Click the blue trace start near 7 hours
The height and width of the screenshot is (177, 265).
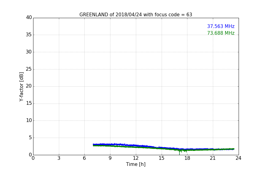[x=94, y=144]
